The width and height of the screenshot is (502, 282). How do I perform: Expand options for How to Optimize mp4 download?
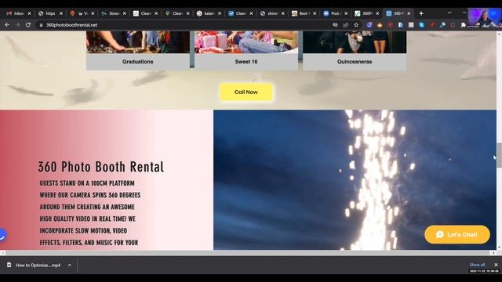tap(70, 265)
